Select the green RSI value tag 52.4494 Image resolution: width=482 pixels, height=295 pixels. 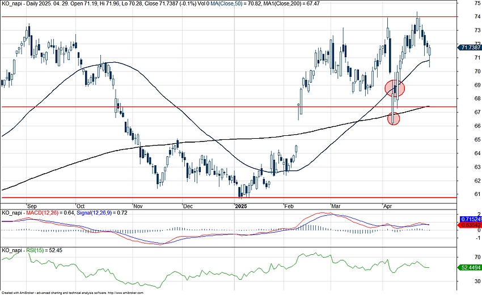click(x=470, y=266)
